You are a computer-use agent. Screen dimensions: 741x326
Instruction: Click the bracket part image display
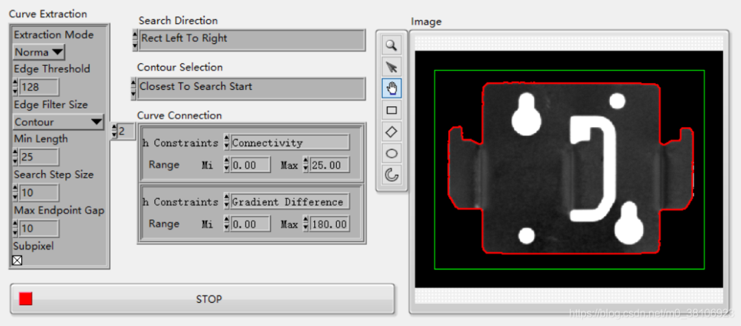pyautogui.click(x=569, y=169)
